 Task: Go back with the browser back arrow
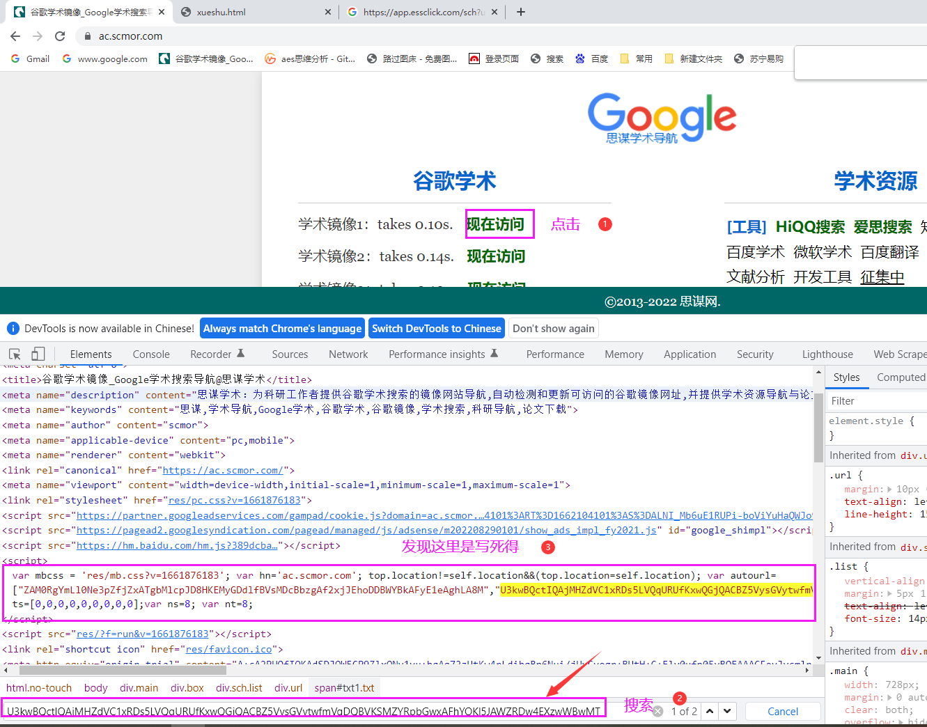15,36
